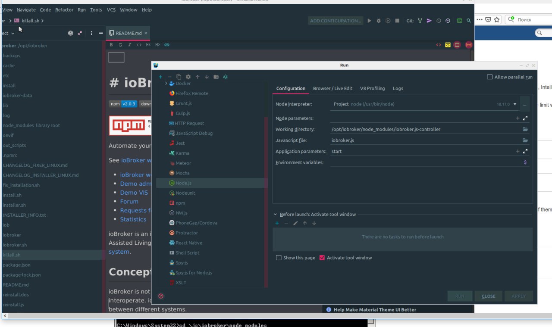Open Refactor menu
552x327 pixels.
point(64,9)
